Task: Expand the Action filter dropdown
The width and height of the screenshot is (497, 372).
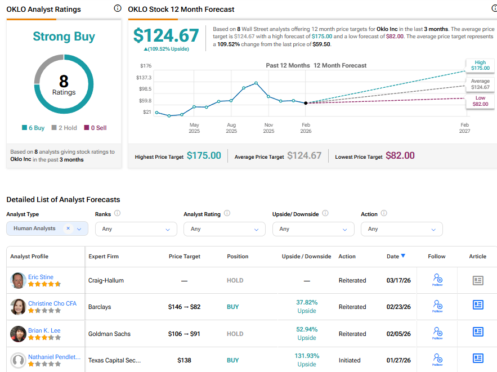Action: point(401,229)
